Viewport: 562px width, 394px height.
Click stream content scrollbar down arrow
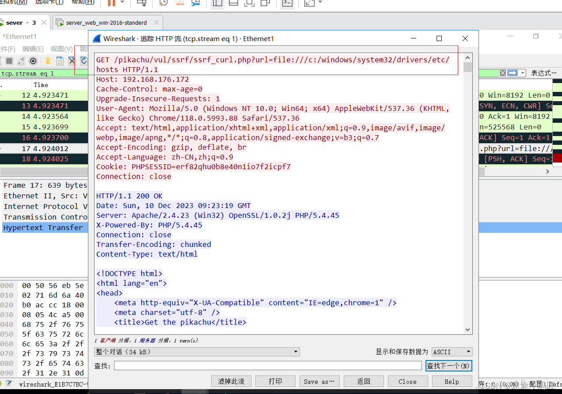pyautogui.click(x=468, y=330)
